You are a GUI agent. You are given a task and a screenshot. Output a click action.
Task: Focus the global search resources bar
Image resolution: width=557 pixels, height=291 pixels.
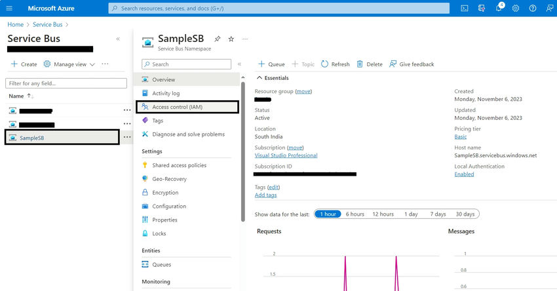tap(279, 8)
